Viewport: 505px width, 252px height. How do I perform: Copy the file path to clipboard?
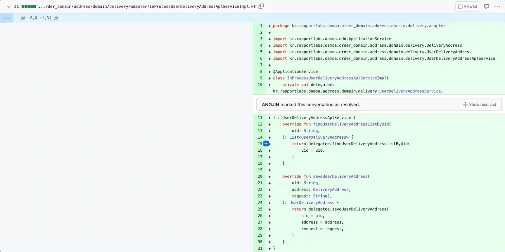click(261, 7)
